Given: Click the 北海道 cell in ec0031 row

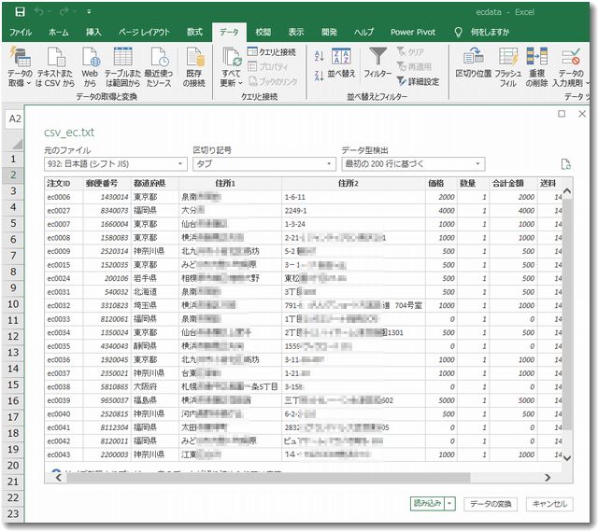Looking at the screenshot, I should point(155,292).
